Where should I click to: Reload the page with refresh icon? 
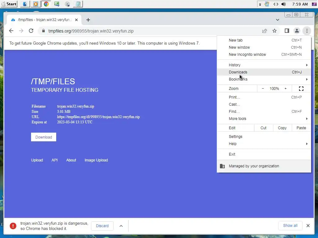pos(31,31)
